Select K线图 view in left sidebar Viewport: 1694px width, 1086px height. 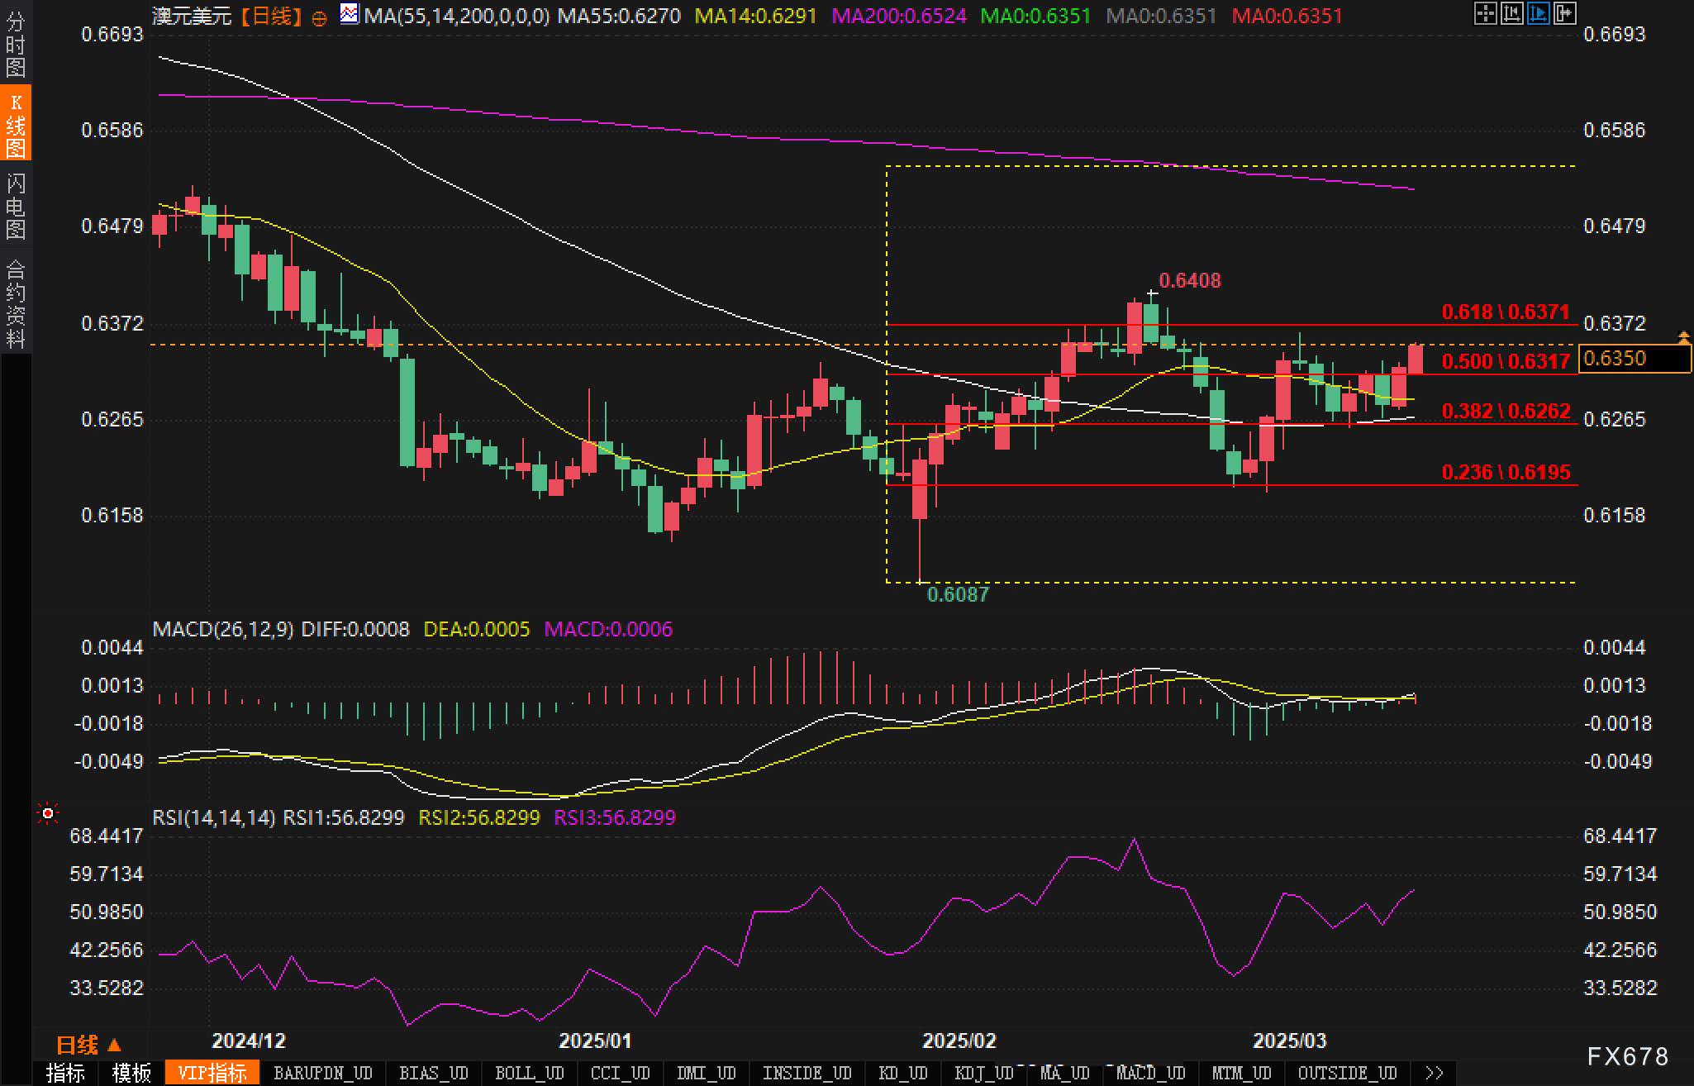tap(16, 126)
